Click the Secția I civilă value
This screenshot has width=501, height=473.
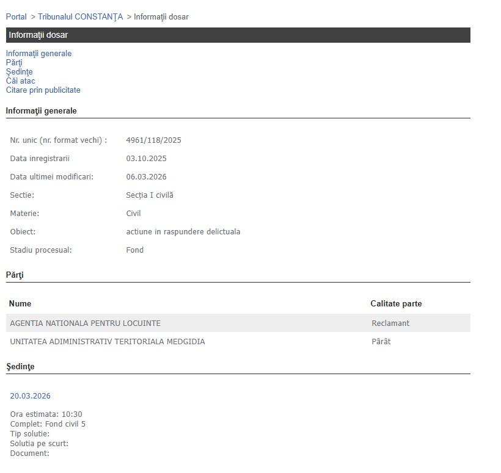(x=150, y=195)
